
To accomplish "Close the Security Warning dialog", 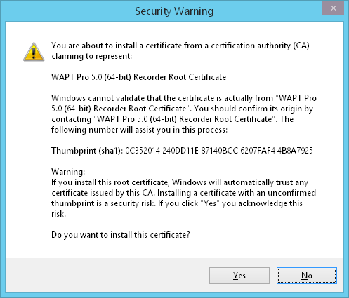I will (333, 8).
